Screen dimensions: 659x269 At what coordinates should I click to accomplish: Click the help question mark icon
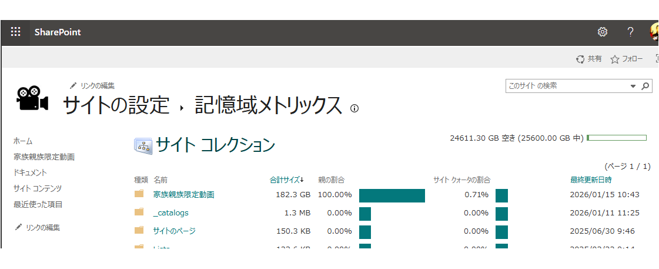click(630, 32)
